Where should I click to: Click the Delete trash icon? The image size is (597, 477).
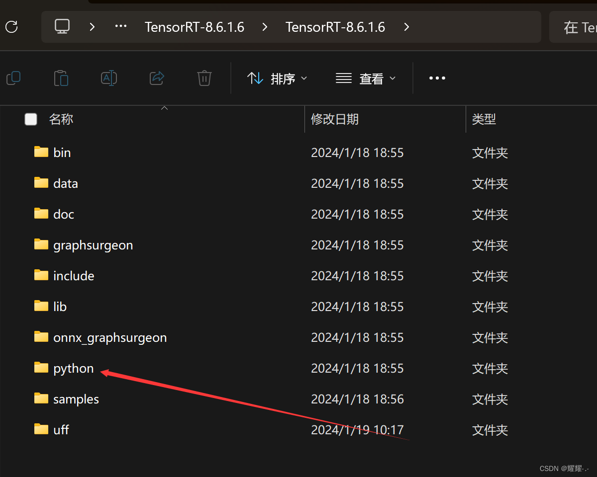(204, 78)
